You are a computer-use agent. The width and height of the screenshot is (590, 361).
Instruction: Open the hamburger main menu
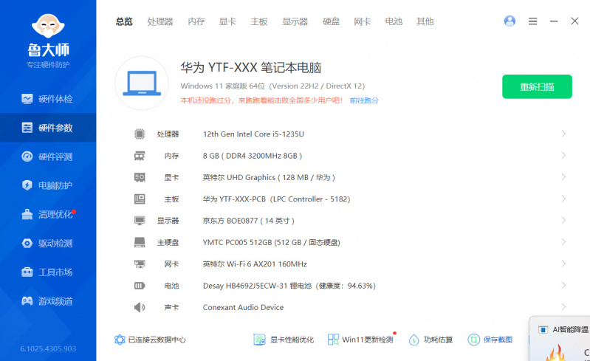point(533,21)
